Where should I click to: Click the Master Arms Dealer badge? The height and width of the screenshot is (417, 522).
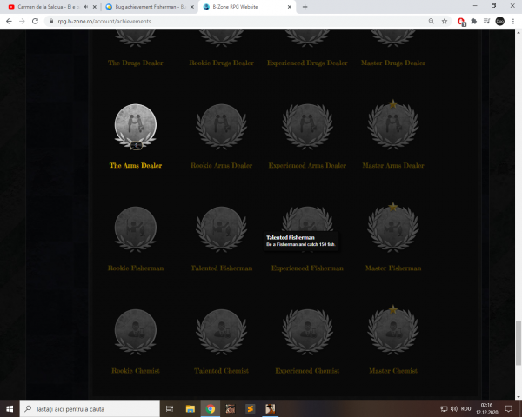[x=393, y=125]
